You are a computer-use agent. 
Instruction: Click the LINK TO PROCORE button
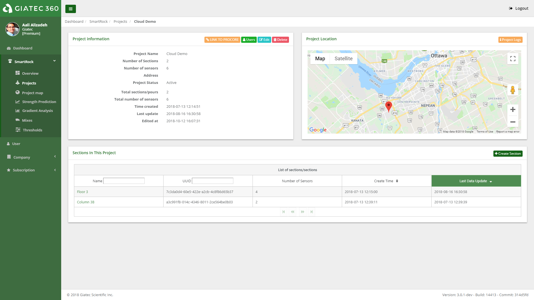(222, 40)
